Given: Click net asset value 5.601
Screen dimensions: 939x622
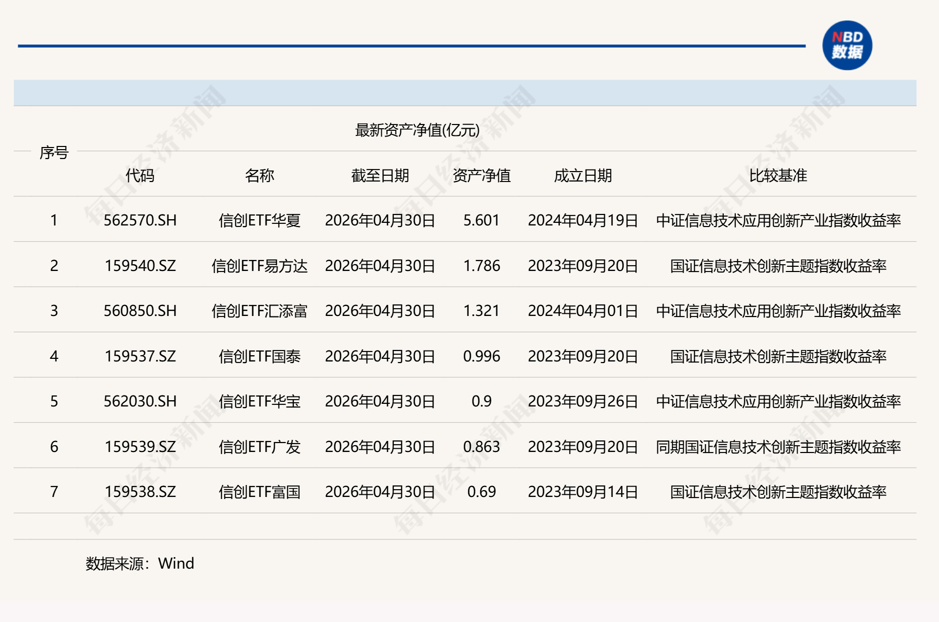Looking at the screenshot, I should pos(481,220).
